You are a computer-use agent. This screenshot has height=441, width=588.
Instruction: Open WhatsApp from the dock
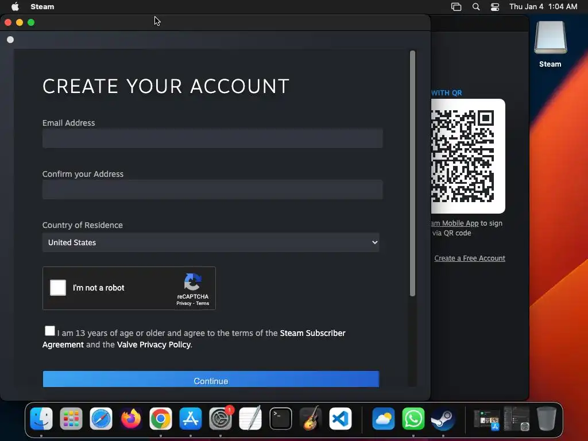413,419
